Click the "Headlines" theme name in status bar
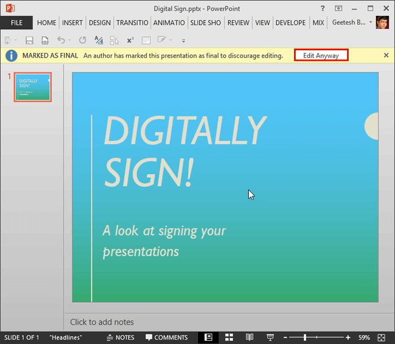Screen dimensions: 395x344 pyautogui.click(x=66, y=337)
